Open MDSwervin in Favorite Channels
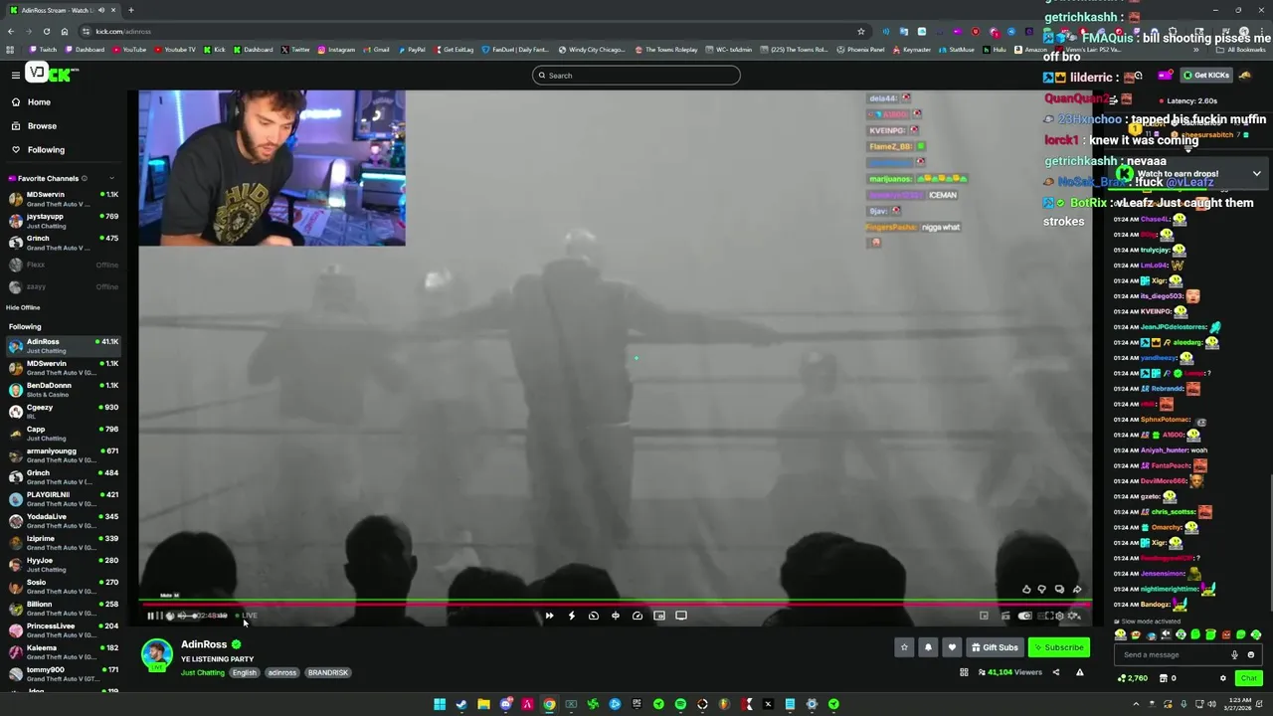The width and height of the screenshot is (1273, 716). tap(64, 199)
